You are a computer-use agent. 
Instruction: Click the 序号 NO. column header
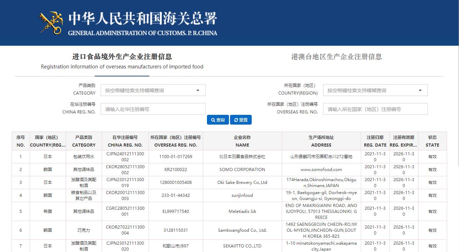[x=21, y=141]
